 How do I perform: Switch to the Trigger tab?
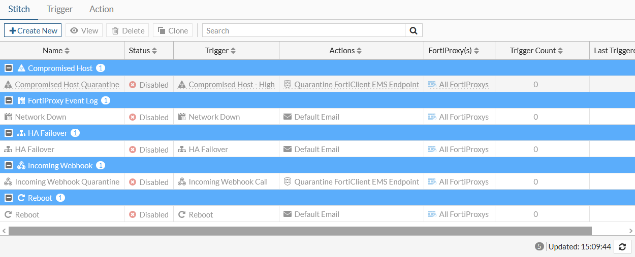point(59,9)
